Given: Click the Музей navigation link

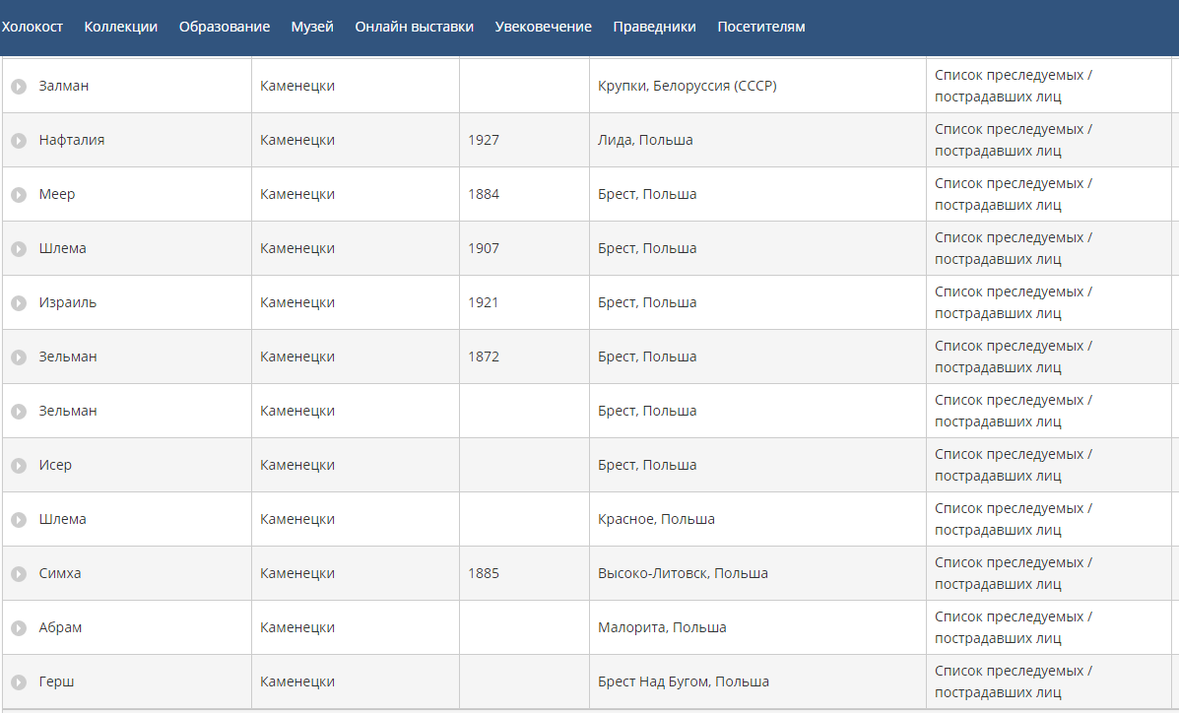Looking at the screenshot, I should click(312, 27).
